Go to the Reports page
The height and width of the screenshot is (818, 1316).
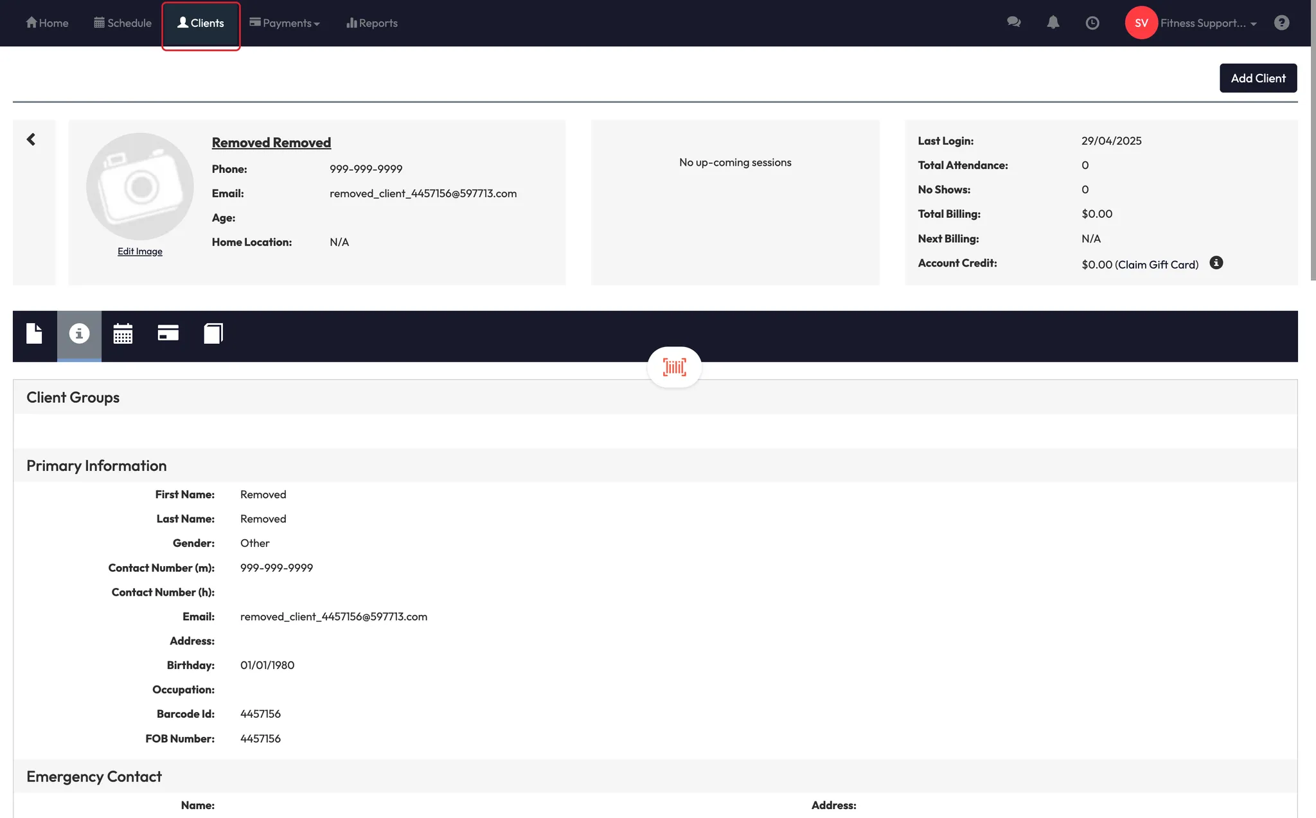(372, 23)
